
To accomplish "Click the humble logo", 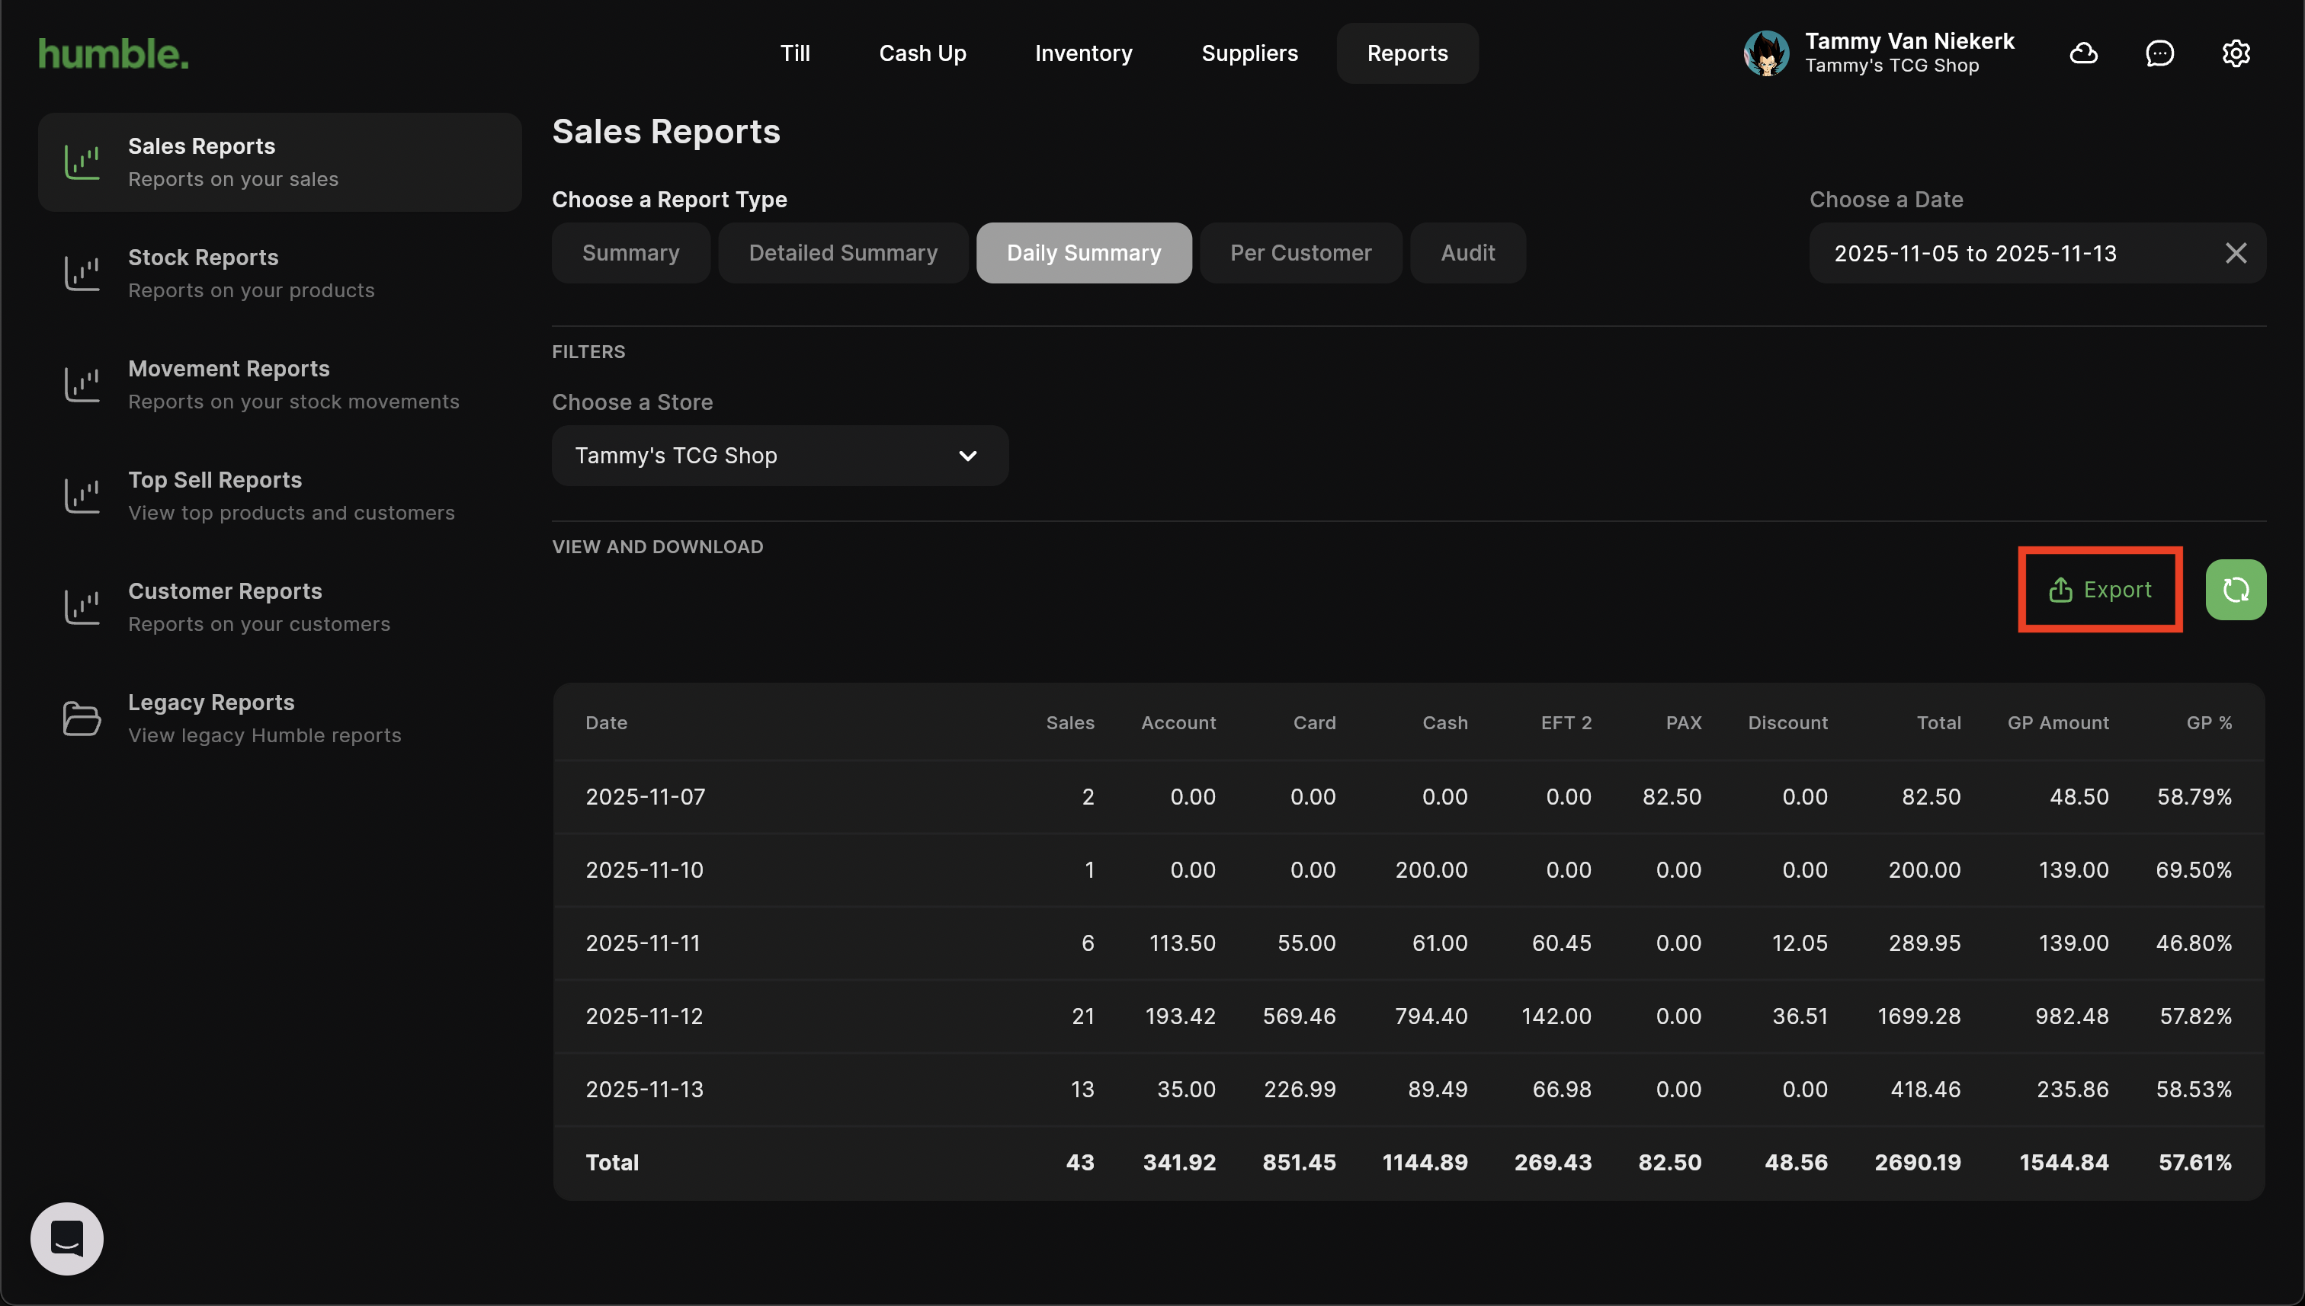I will tap(114, 54).
